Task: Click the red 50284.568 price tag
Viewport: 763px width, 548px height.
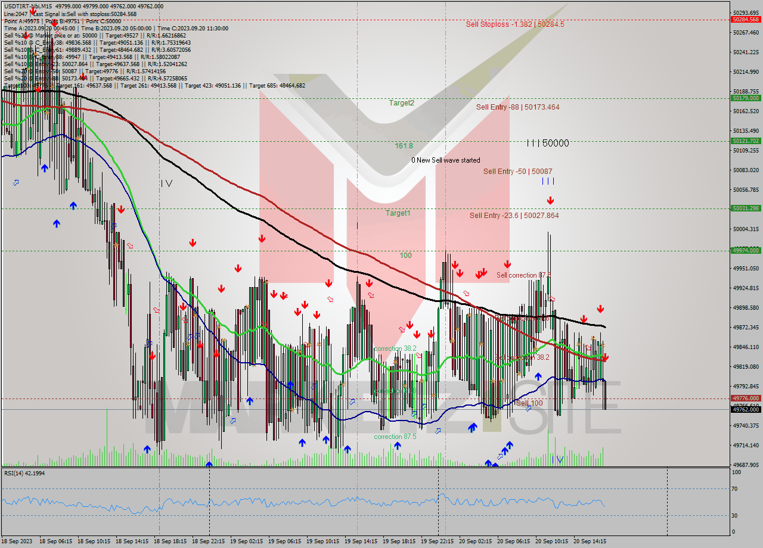Action: coord(745,20)
